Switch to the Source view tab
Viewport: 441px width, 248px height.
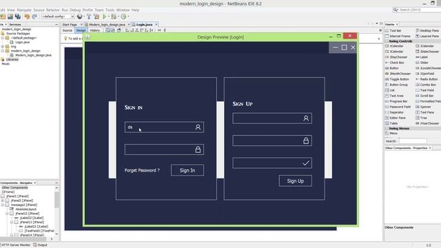68,30
